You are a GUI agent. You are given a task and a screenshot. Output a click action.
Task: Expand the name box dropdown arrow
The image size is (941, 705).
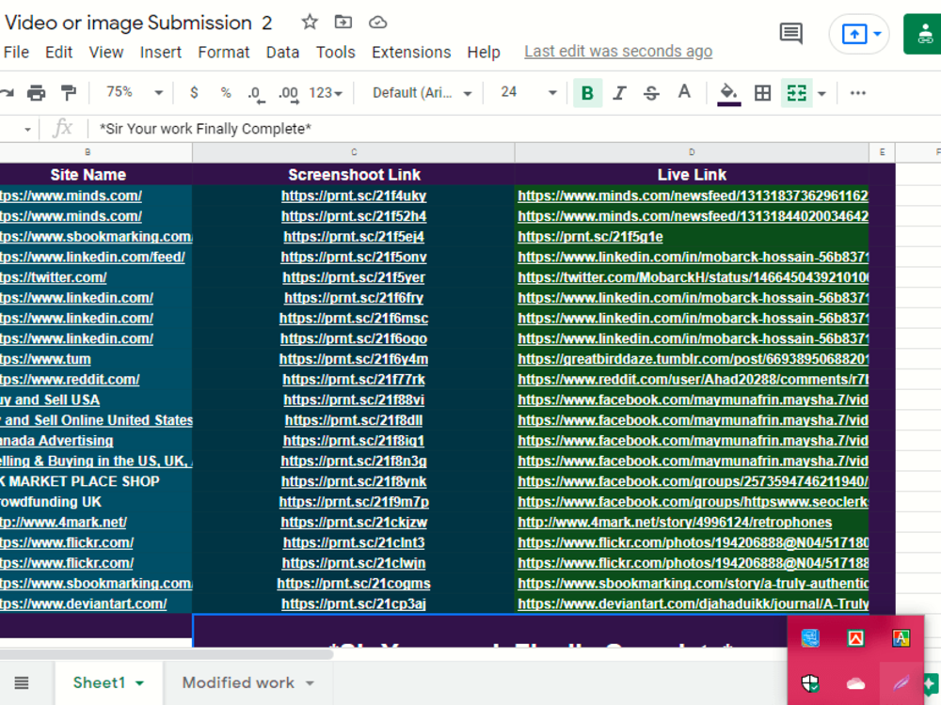point(27,130)
